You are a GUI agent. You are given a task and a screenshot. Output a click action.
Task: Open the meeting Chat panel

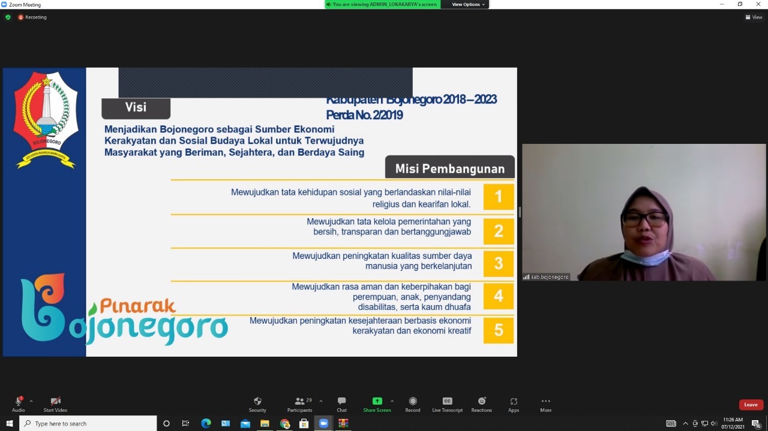point(341,403)
